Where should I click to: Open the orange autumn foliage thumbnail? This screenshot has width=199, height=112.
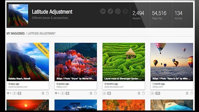124,105
